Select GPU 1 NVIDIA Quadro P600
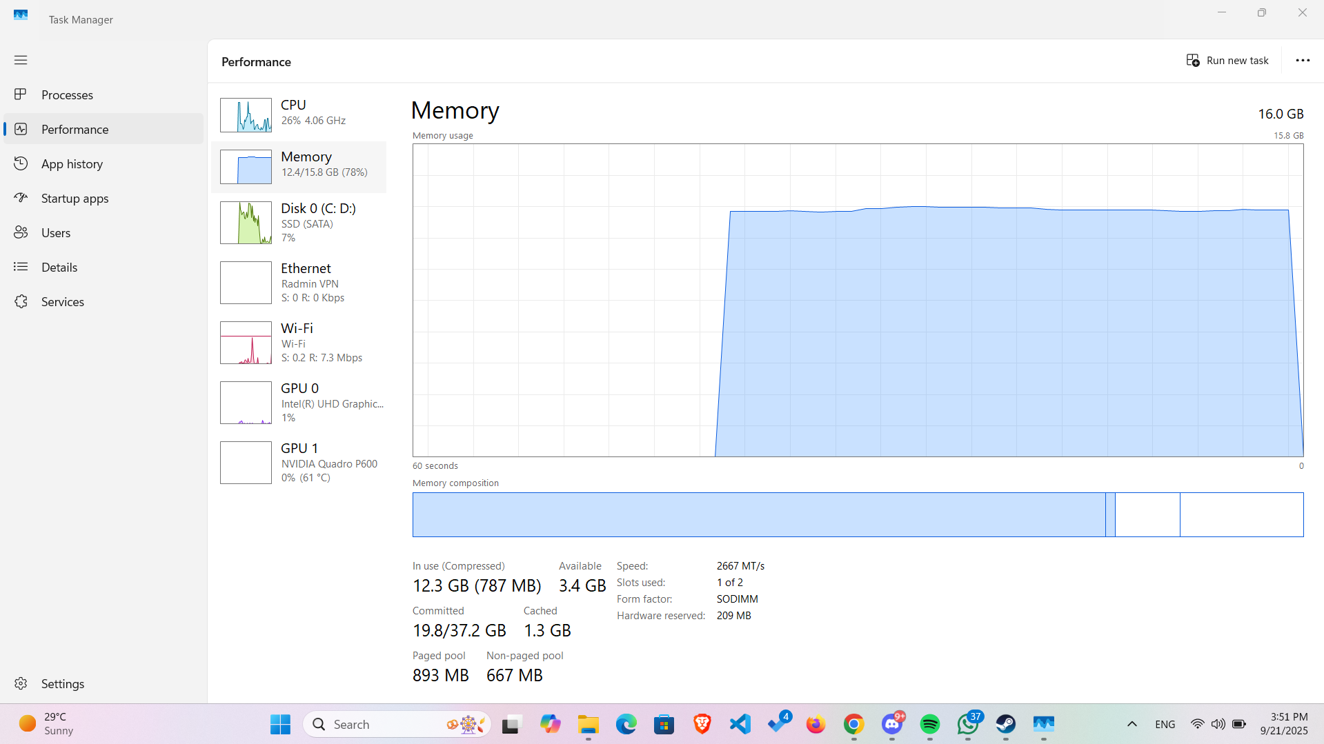1324x744 pixels. tap(299, 463)
